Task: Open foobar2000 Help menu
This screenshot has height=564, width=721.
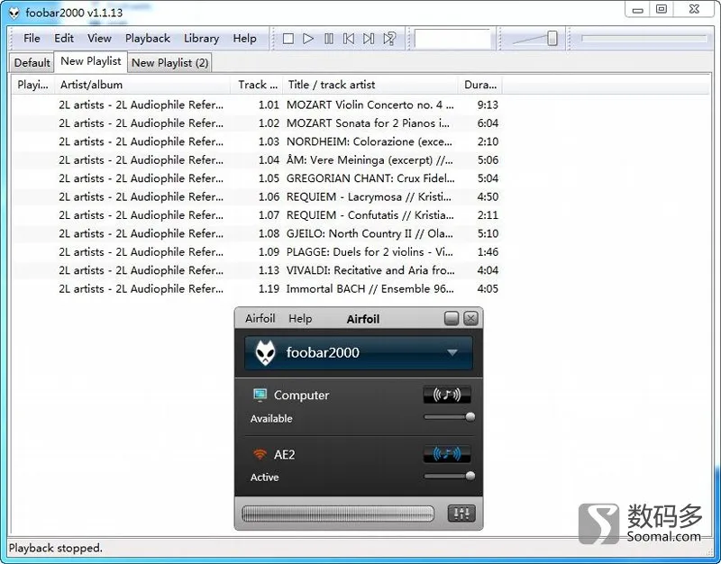Action: coord(244,38)
